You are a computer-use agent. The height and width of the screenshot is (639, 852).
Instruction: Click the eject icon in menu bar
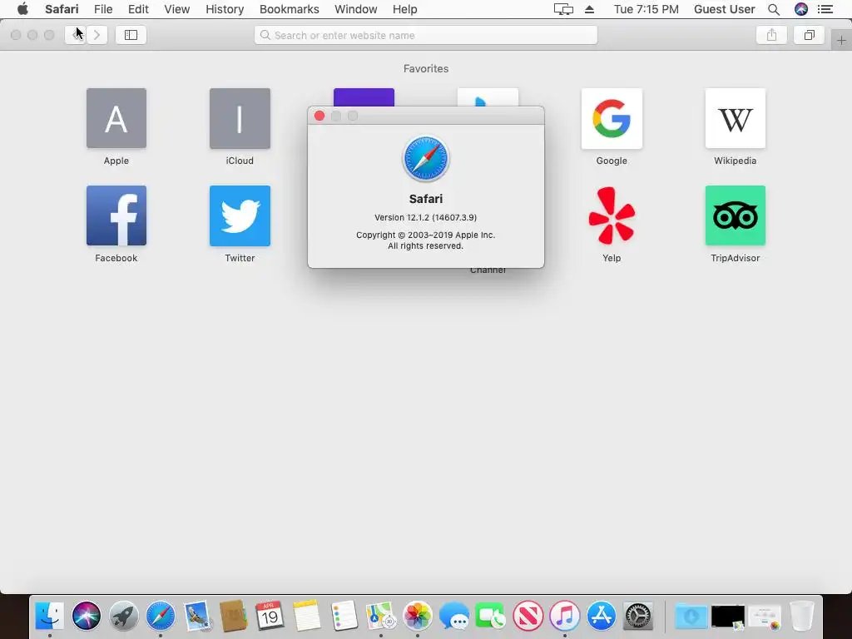tap(589, 9)
